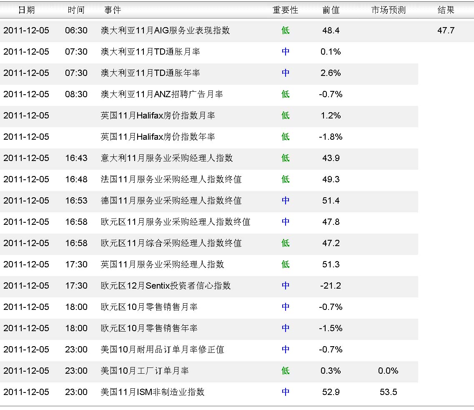Click previous value 47.2
Screen dimensions: 474x410
pos(331,243)
